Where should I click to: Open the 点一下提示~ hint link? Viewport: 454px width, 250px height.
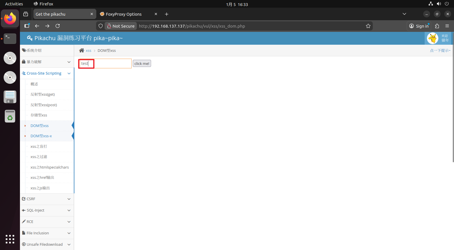(x=440, y=50)
